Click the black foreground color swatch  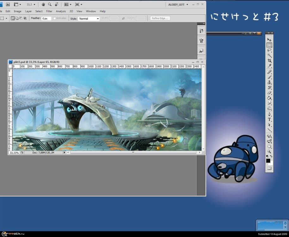[268, 161]
